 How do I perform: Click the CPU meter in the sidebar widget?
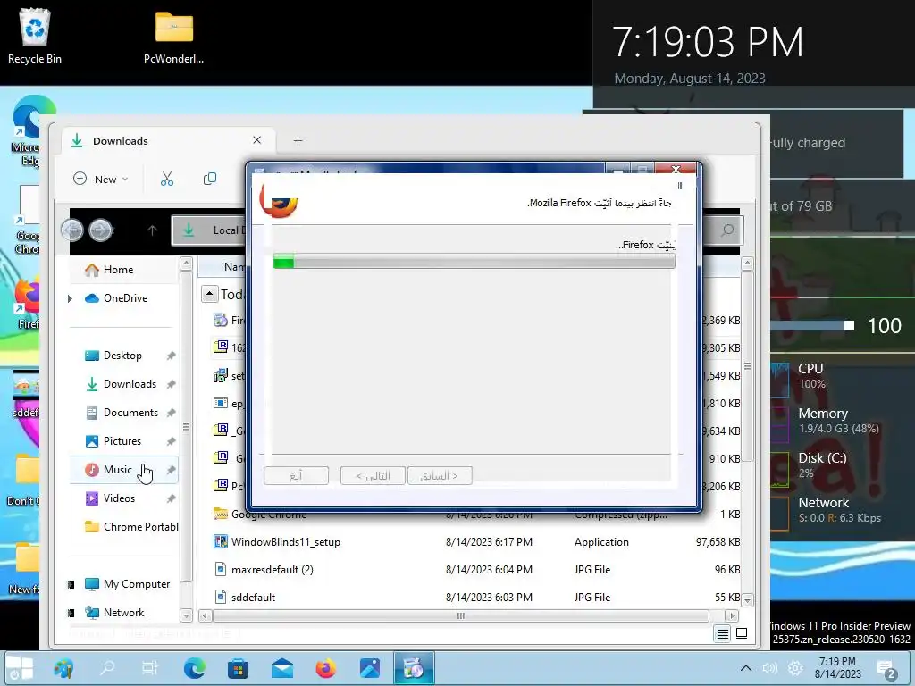coord(810,376)
